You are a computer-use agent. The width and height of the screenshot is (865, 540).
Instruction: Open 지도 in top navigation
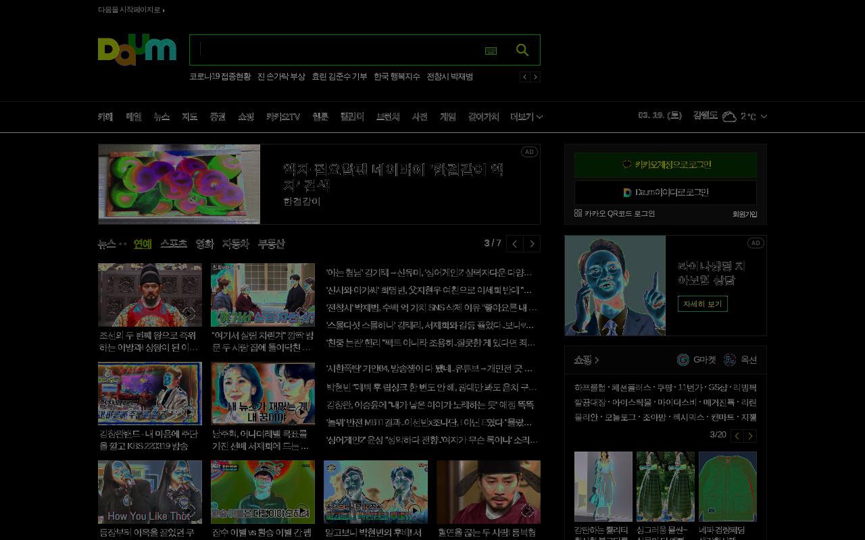coord(189,117)
